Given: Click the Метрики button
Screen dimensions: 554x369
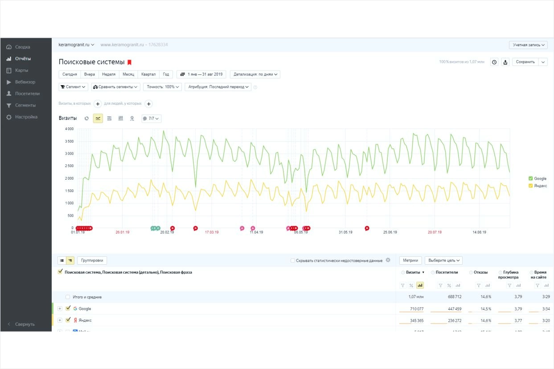Looking at the screenshot, I should point(410,260).
